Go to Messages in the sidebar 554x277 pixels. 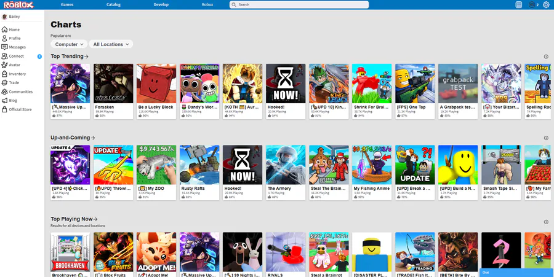[x=17, y=47]
